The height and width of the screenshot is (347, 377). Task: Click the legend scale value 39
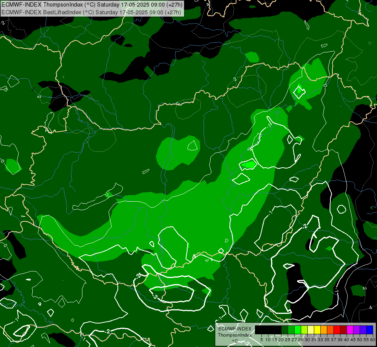coord(340,340)
